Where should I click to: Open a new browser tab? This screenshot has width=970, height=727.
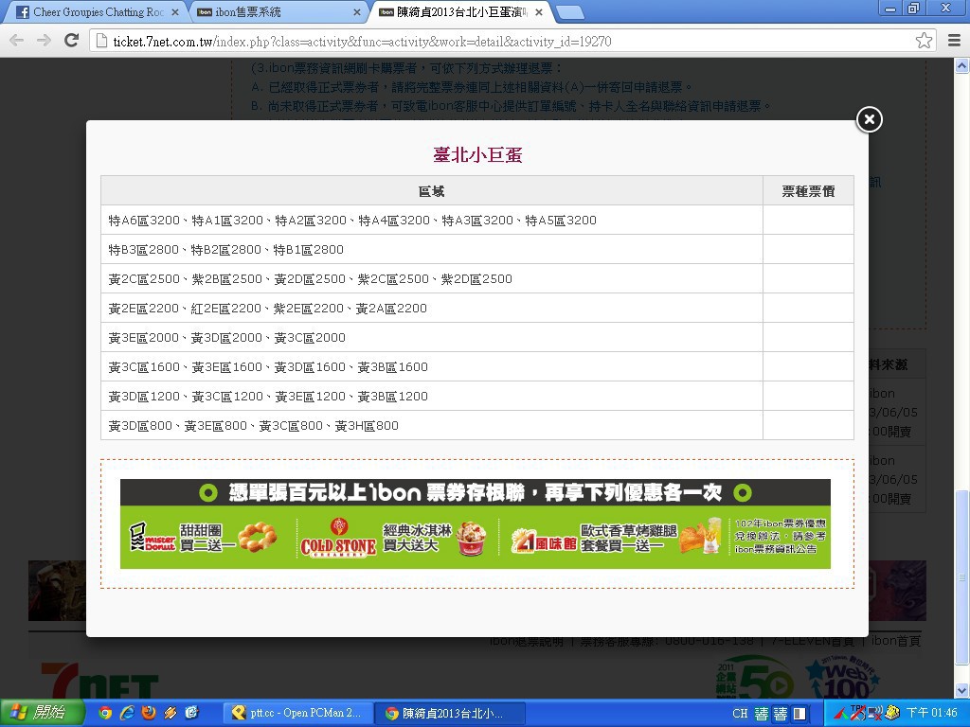coord(568,12)
